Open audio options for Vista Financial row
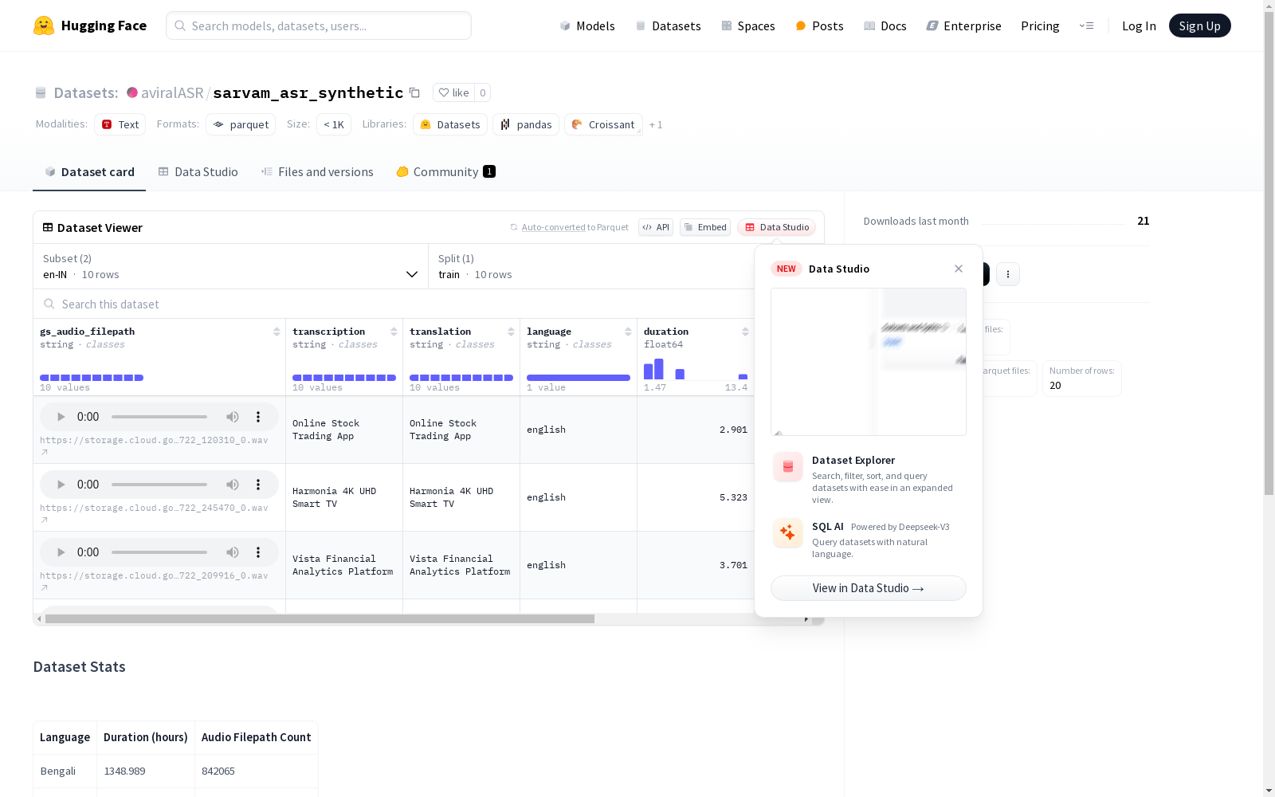 point(258,552)
